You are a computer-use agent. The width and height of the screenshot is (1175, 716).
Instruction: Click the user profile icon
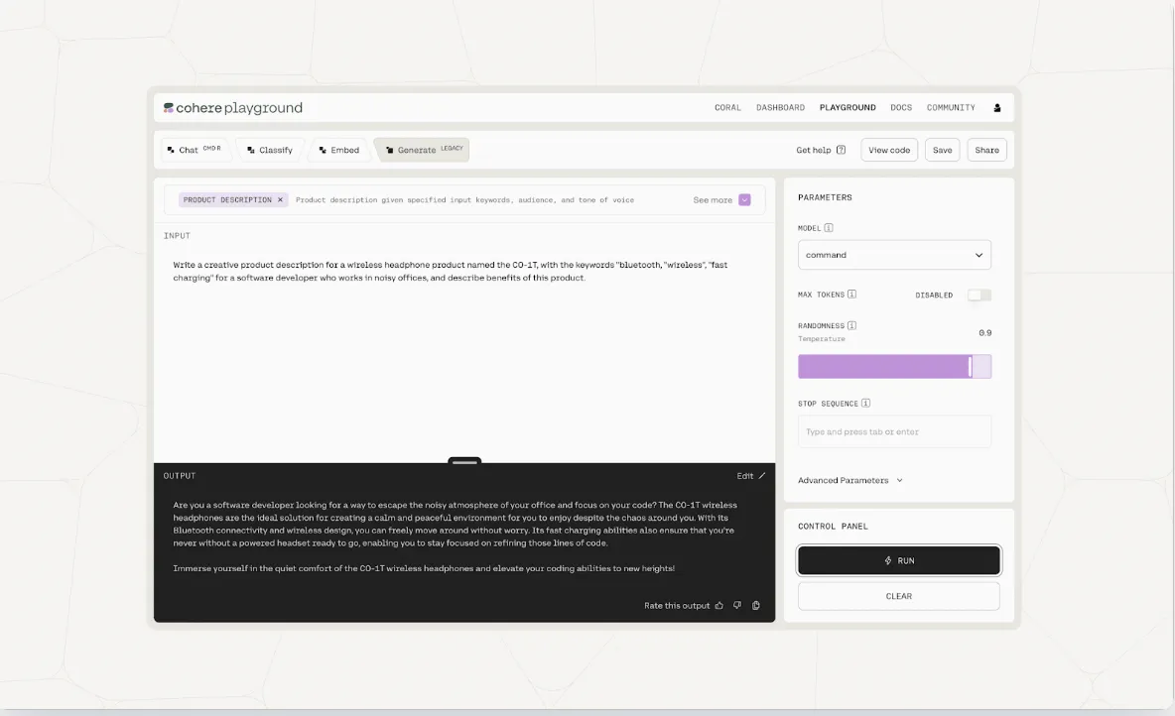pos(996,108)
